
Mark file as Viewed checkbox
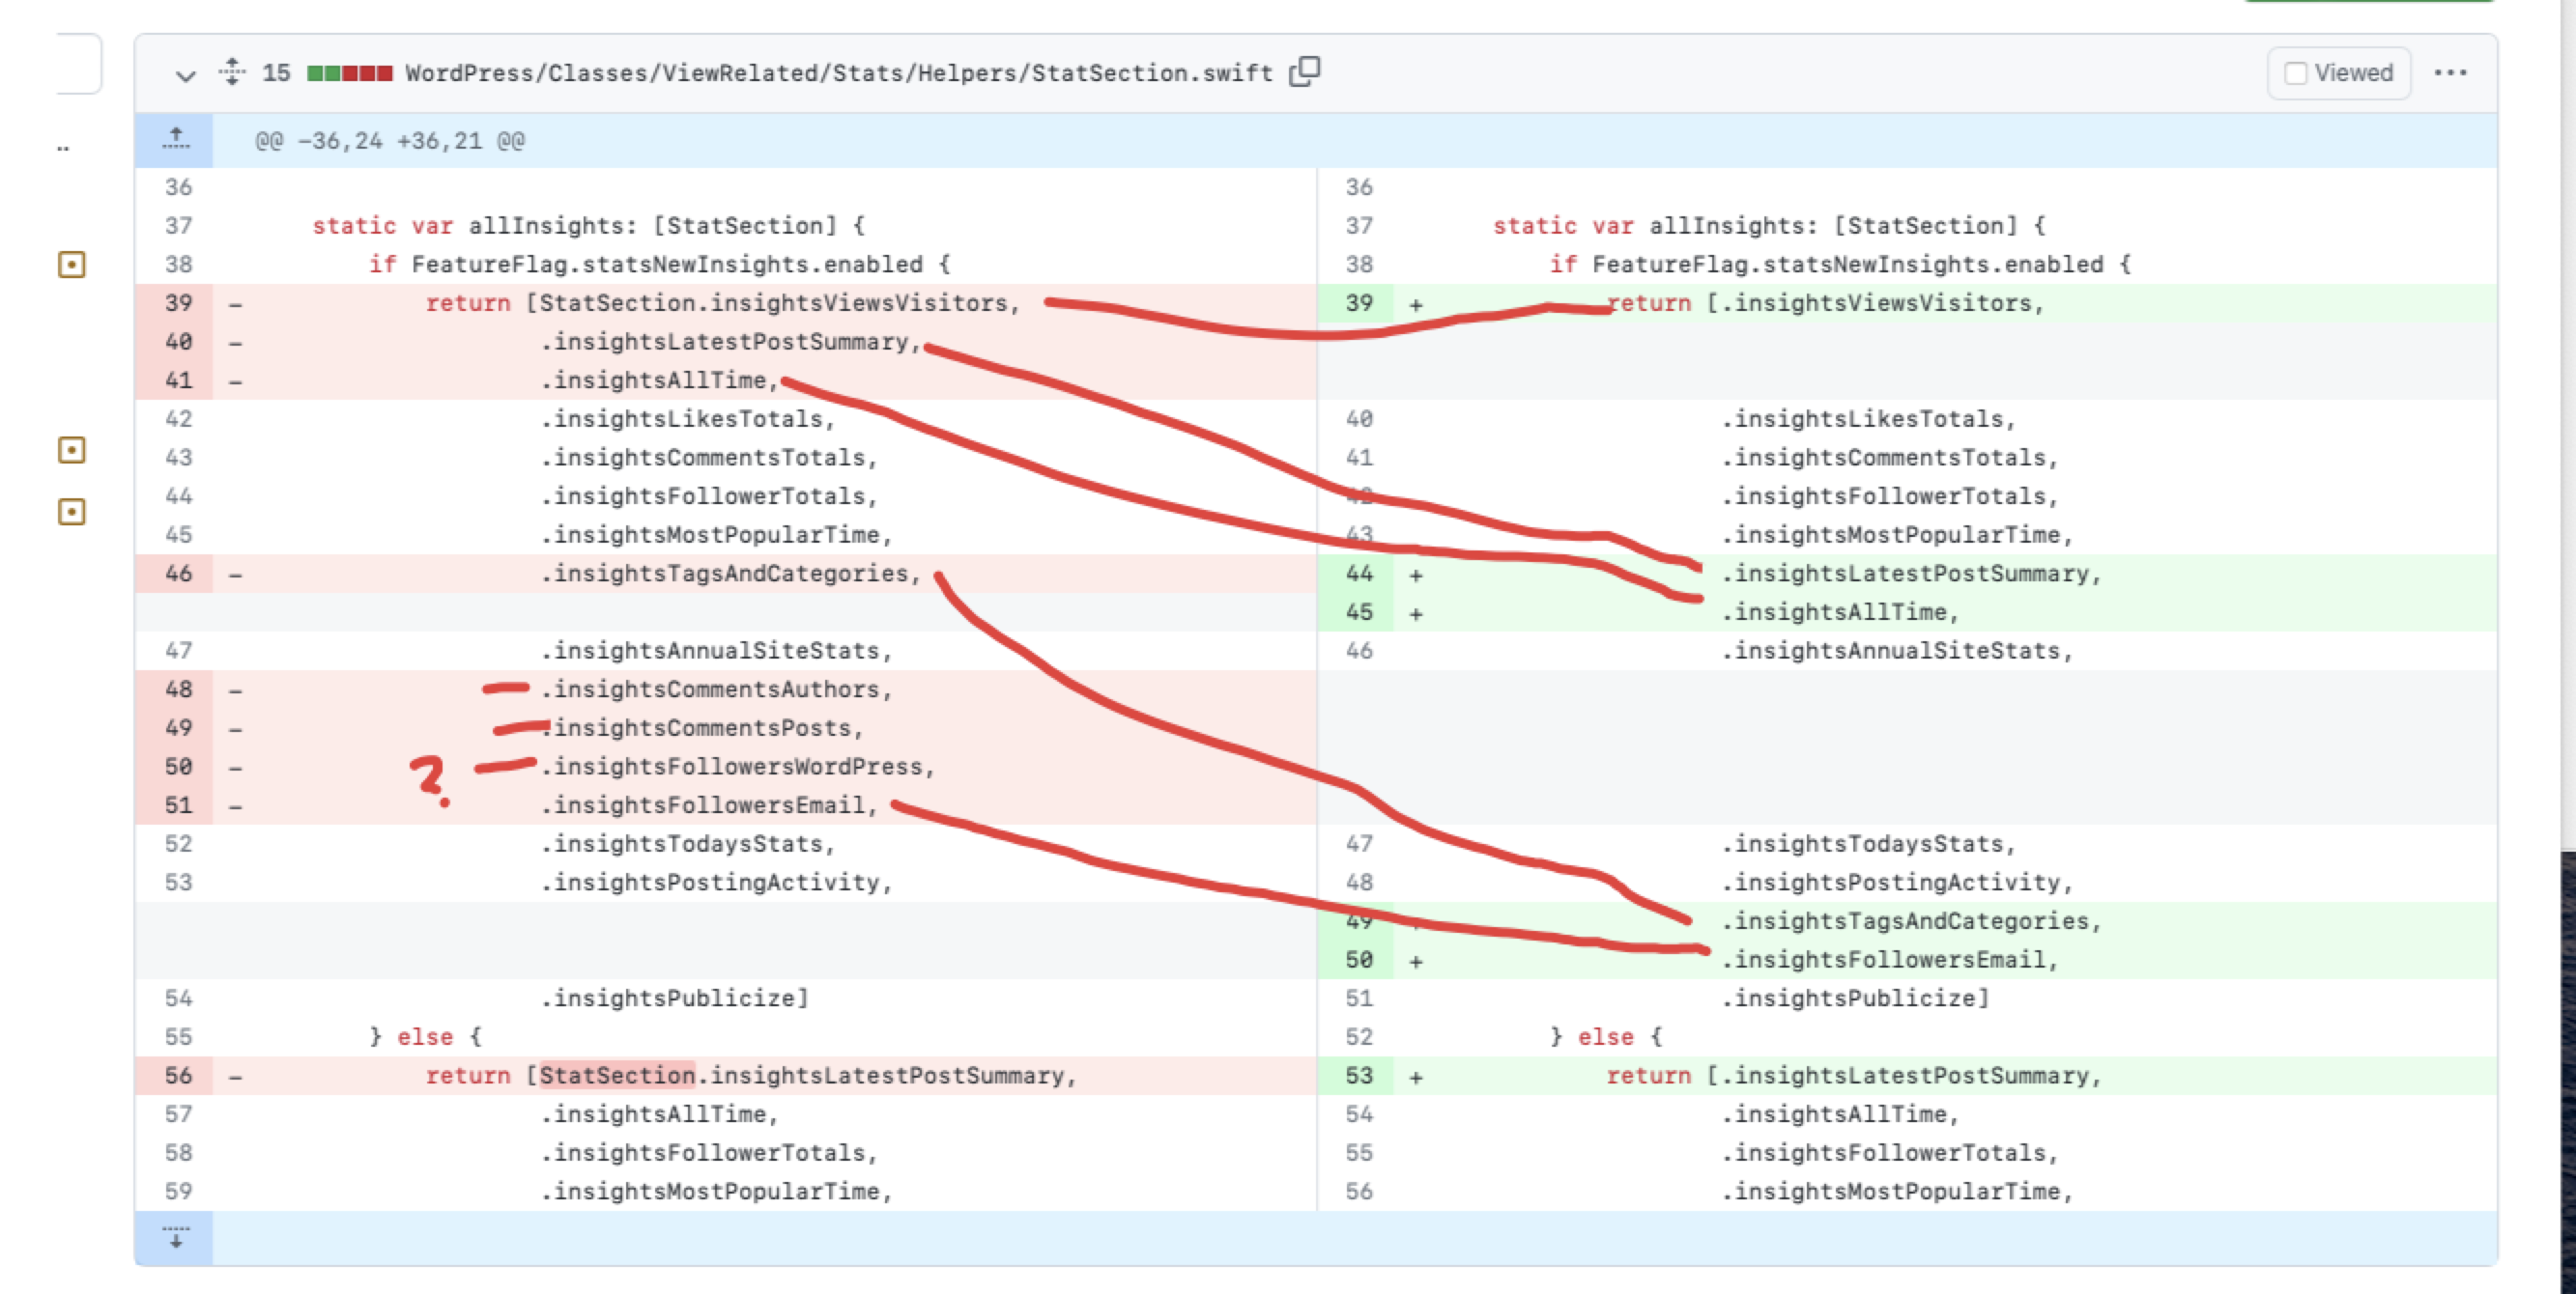pyautogui.click(x=2296, y=73)
